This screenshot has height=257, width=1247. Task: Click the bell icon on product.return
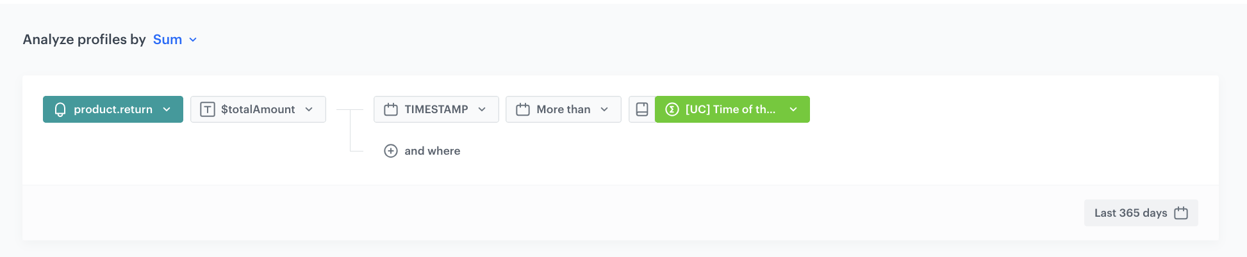pyautogui.click(x=60, y=109)
